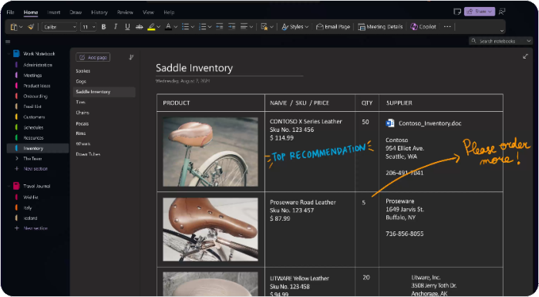Apply strikethrough formatting icon
This screenshot has height=297, width=539.
(x=140, y=27)
